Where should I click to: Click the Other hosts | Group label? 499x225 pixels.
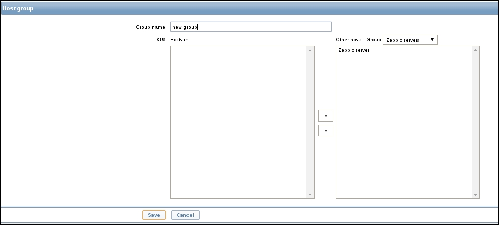pyautogui.click(x=358, y=40)
